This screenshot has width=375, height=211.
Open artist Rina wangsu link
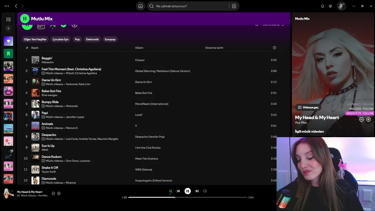50,95
